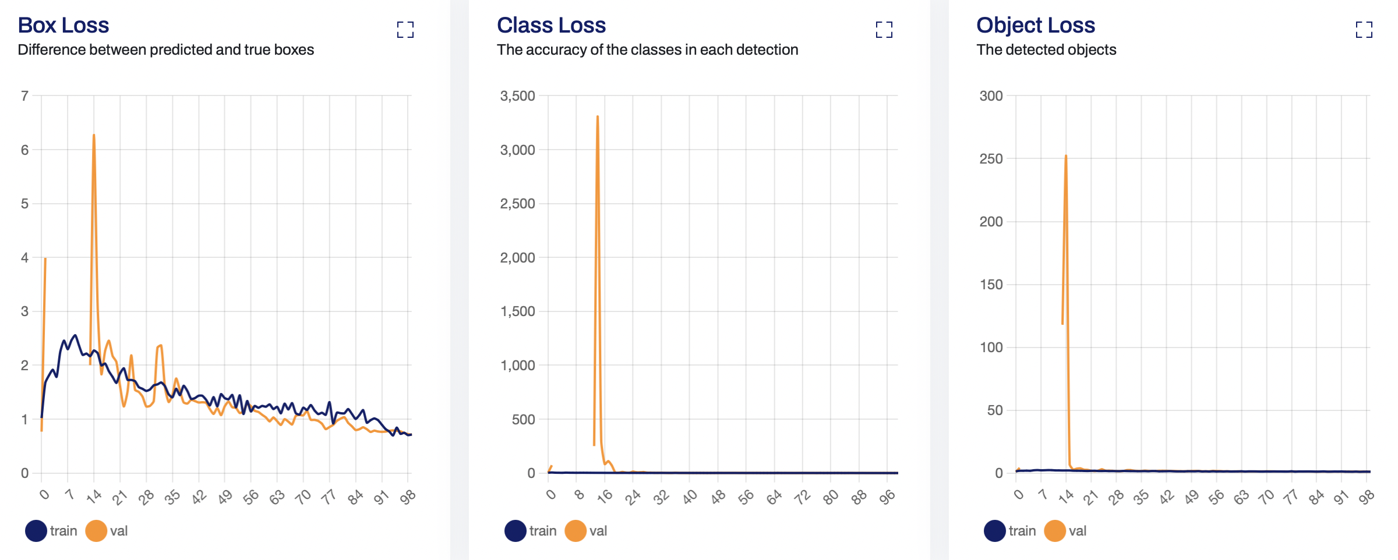Viewport: 1398px width, 560px height.
Task: Expand the Class Loss chart to fullscreen
Action: point(884,30)
